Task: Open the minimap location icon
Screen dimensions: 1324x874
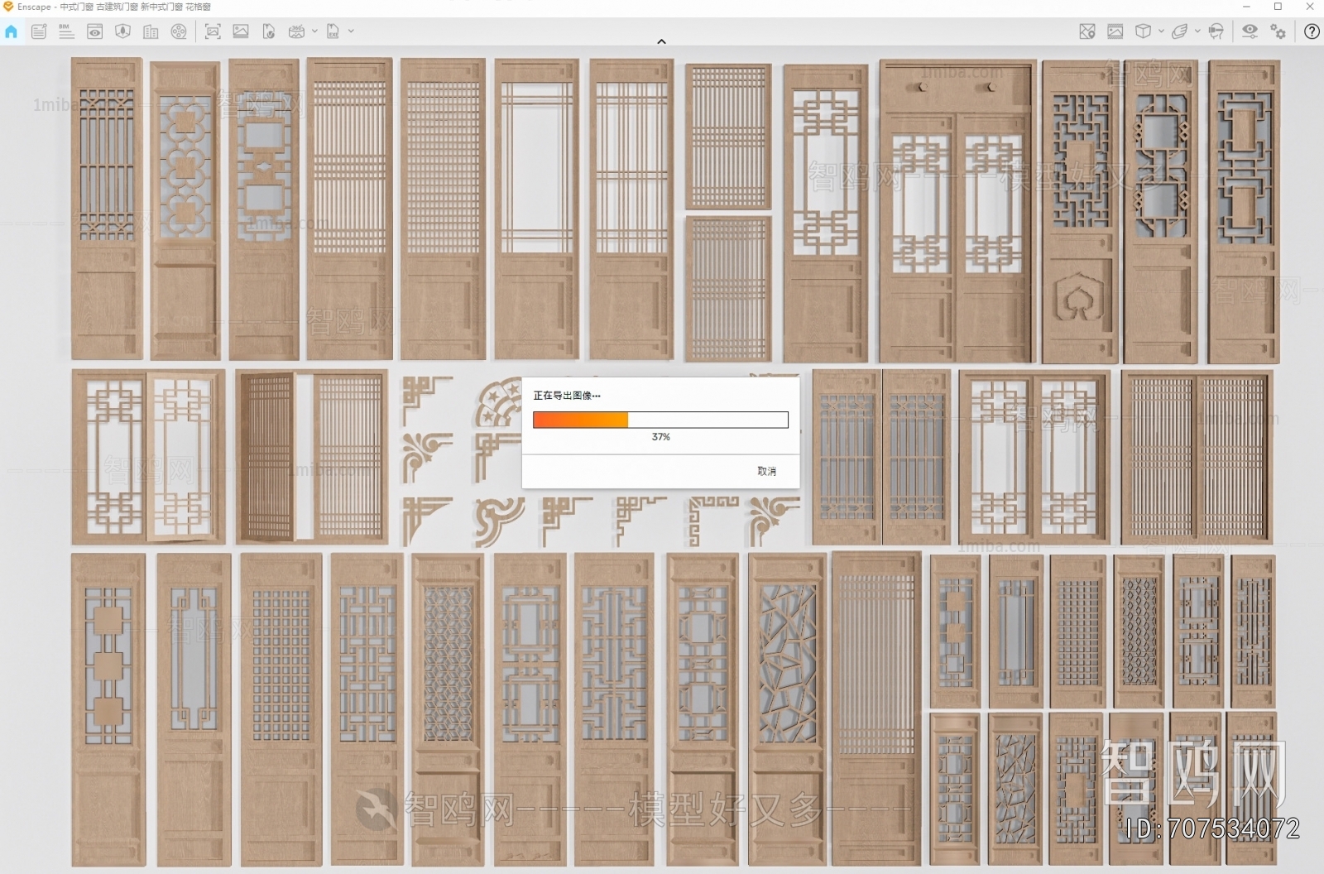Action: coord(1087,31)
